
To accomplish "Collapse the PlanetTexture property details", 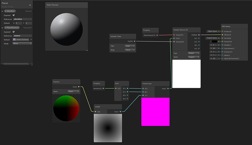I will (2, 28).
